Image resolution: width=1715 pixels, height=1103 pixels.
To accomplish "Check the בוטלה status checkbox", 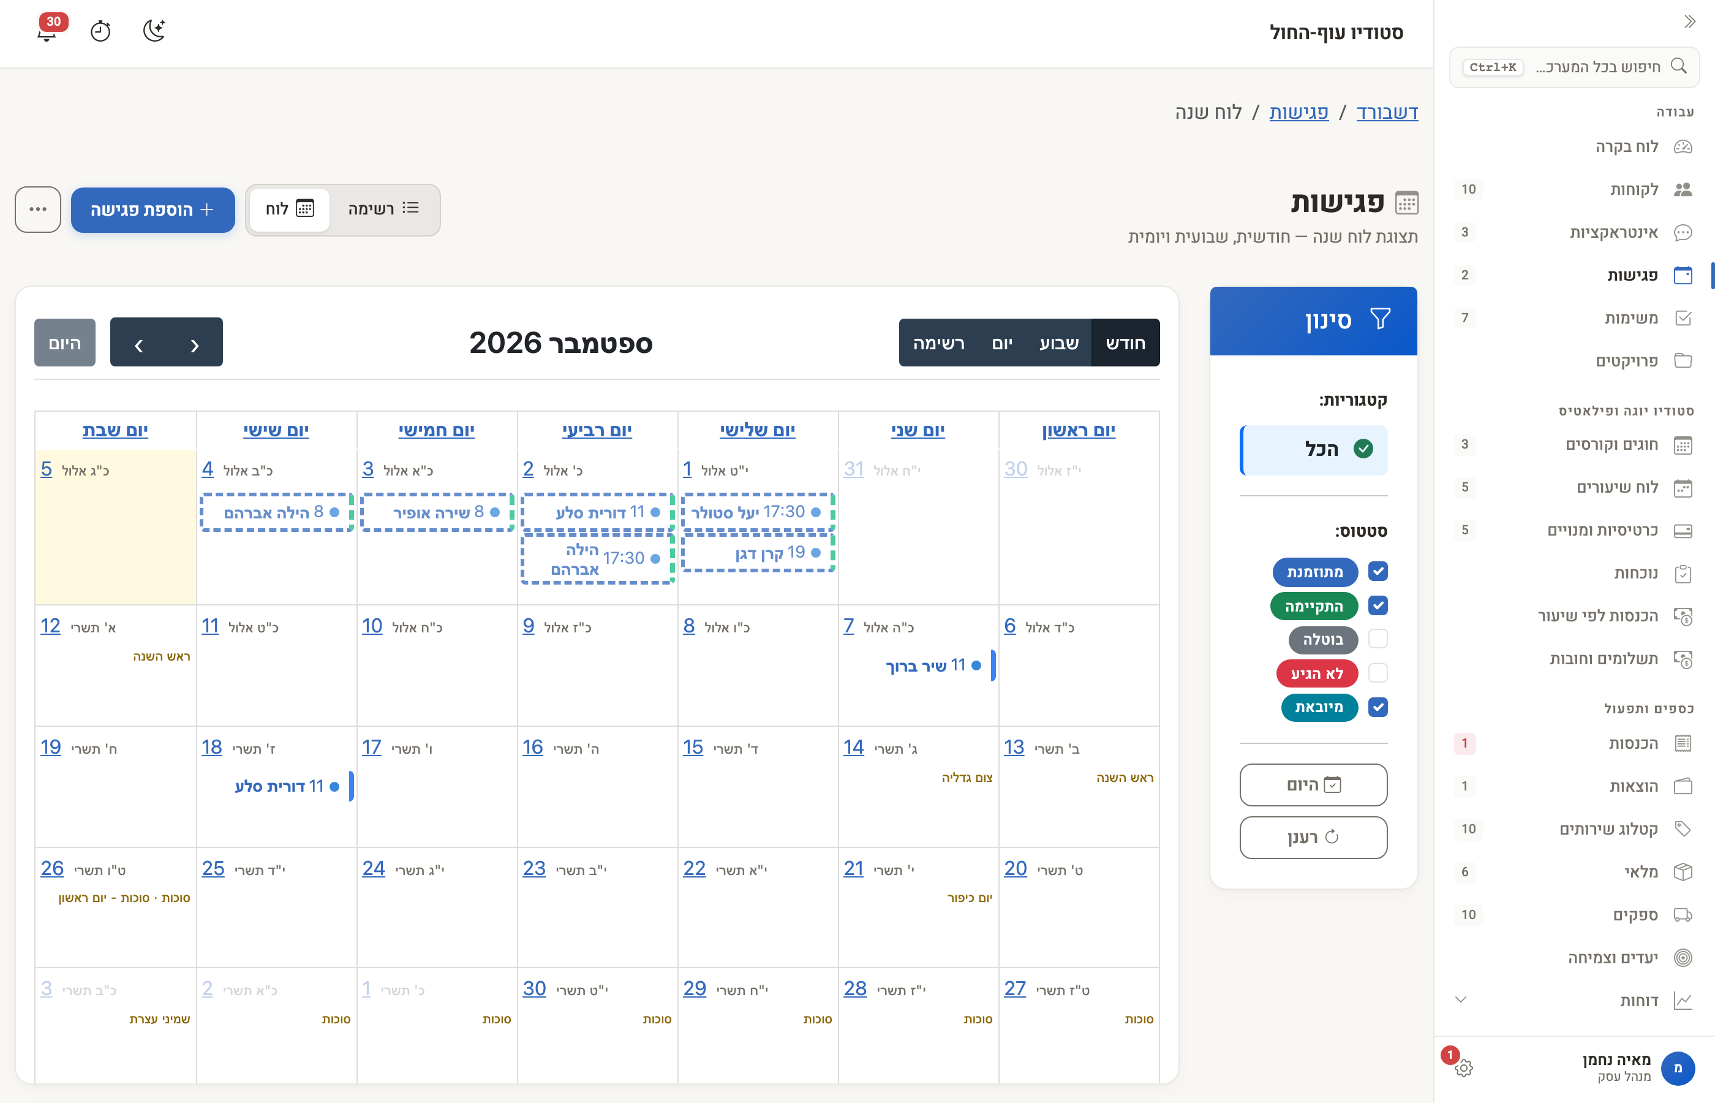I will click(1378, 639).
